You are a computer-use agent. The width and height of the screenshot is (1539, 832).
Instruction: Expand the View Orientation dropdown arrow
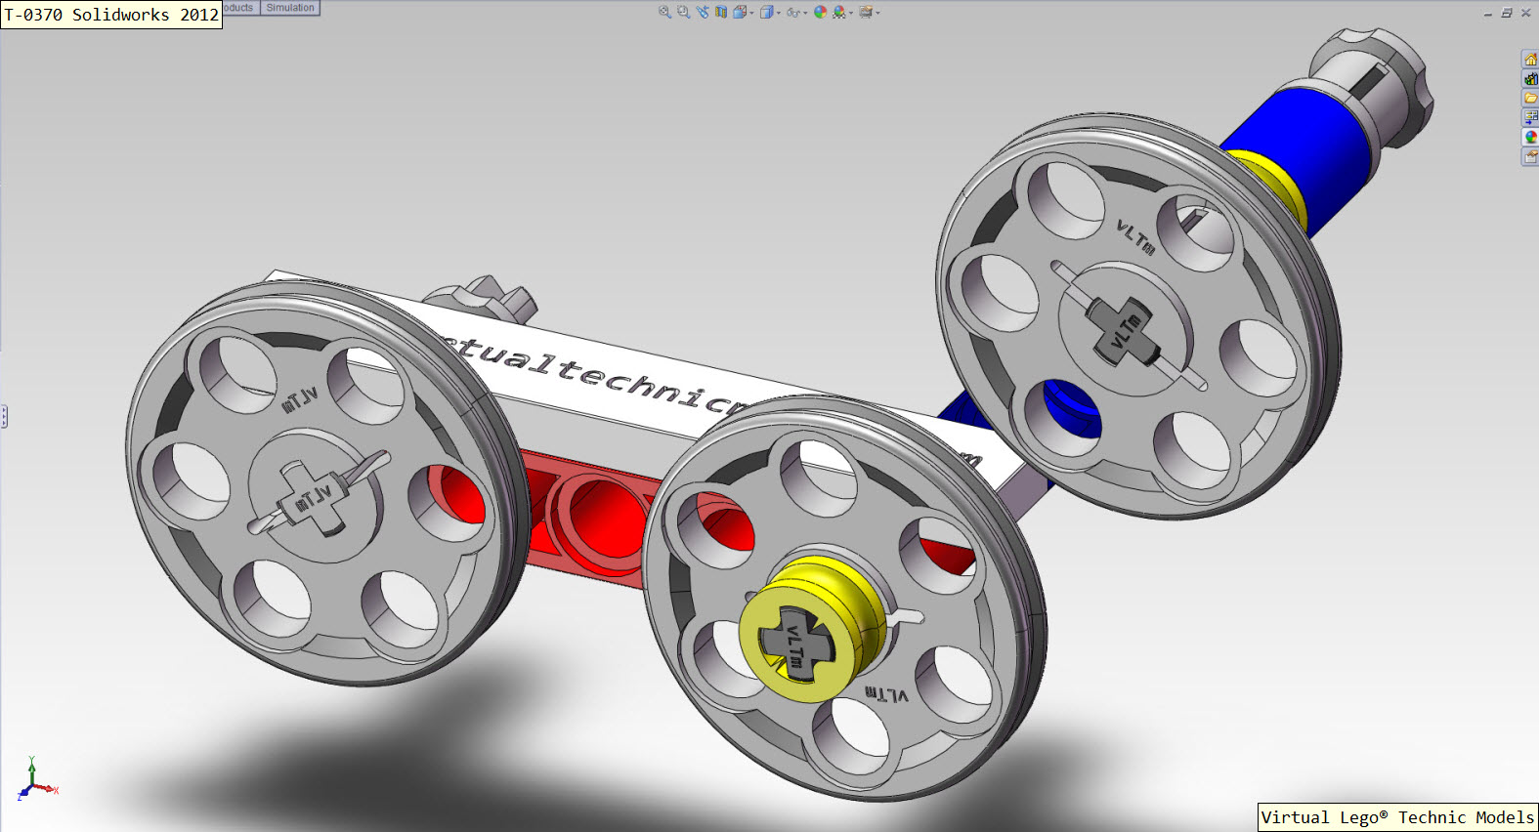coord(751,13)
